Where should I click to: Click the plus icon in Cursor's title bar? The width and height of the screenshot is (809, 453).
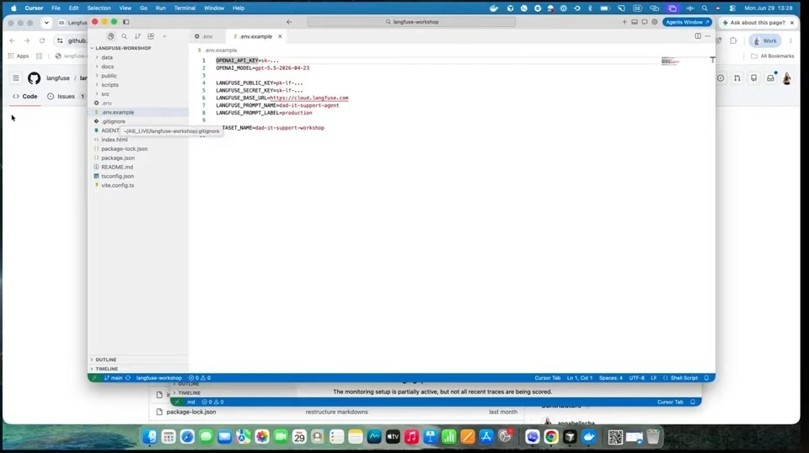[x=624, y=22]
